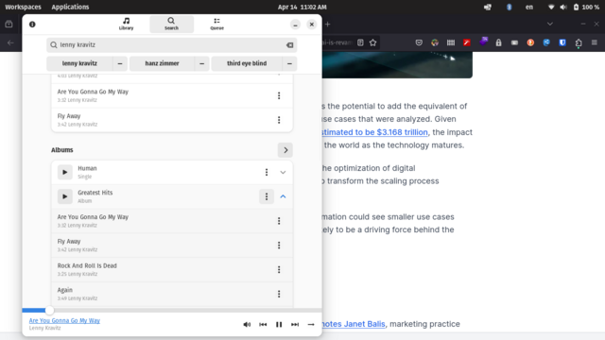Screen dimensions: 605x340
Task: Click the search field containing lenny kravitz
Action: 172,44
